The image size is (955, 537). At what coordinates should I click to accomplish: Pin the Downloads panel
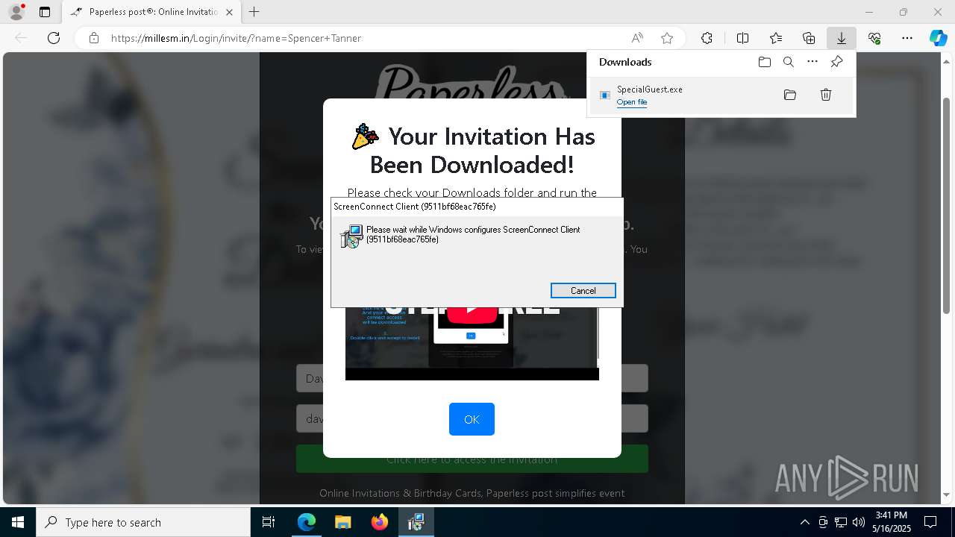click(x=836, y=62)
